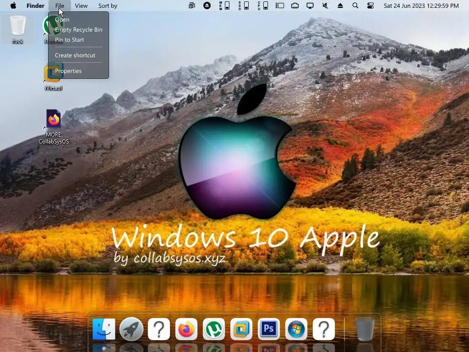Open Finder from the dock
The image size is (469, 352).
pos(104,329)
